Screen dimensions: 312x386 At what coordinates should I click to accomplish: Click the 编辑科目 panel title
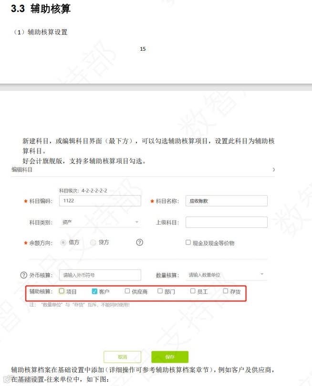click(x=22, y=170)
